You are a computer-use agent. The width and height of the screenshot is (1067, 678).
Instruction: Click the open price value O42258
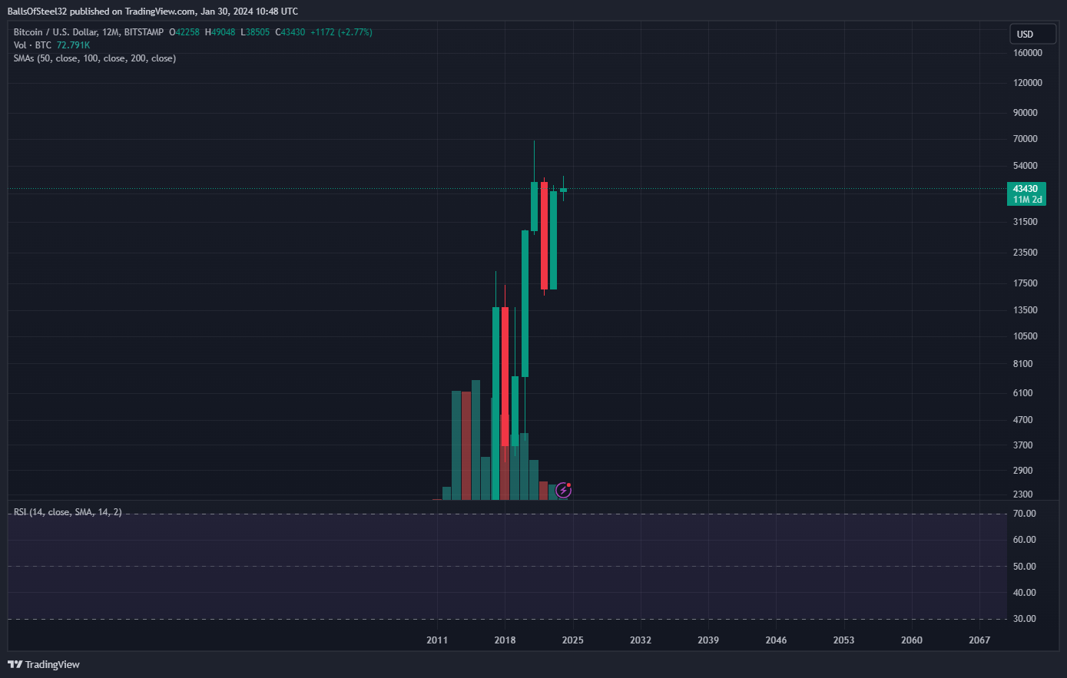185,31
